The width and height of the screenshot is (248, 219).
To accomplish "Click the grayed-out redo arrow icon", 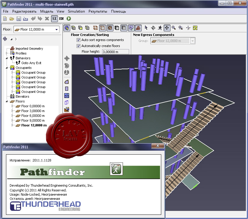I will [x=40, y=19].
